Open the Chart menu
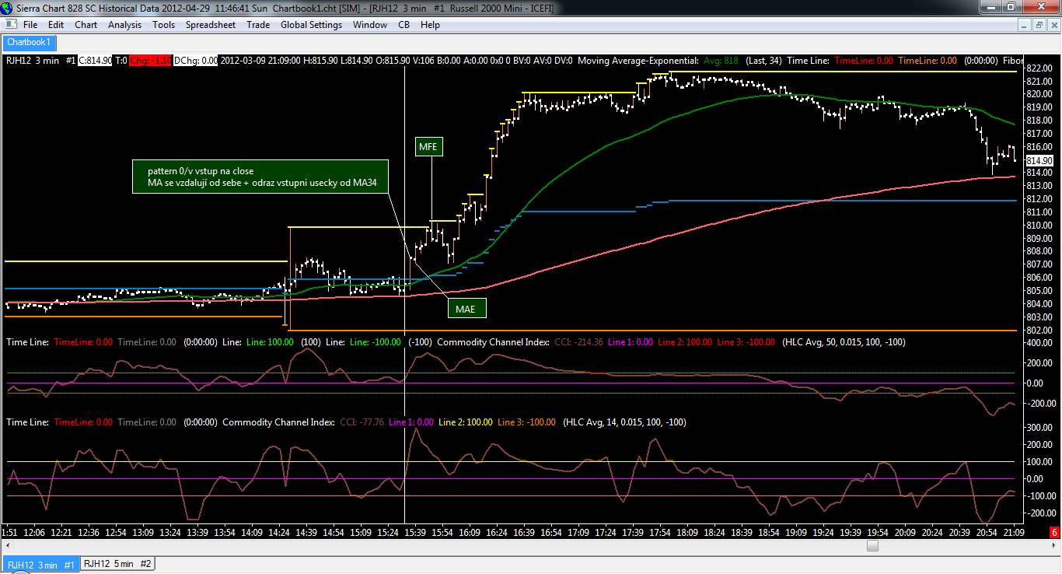The height and width of the screenshot is (574, 1062). (x=86, y=25)
